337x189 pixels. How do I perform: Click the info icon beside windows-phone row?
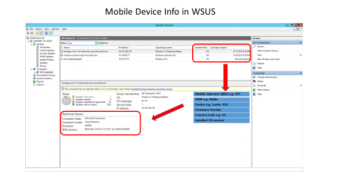pos(62,55)
